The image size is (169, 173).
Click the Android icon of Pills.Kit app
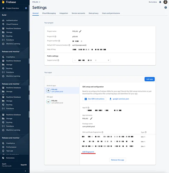[48, 90]
